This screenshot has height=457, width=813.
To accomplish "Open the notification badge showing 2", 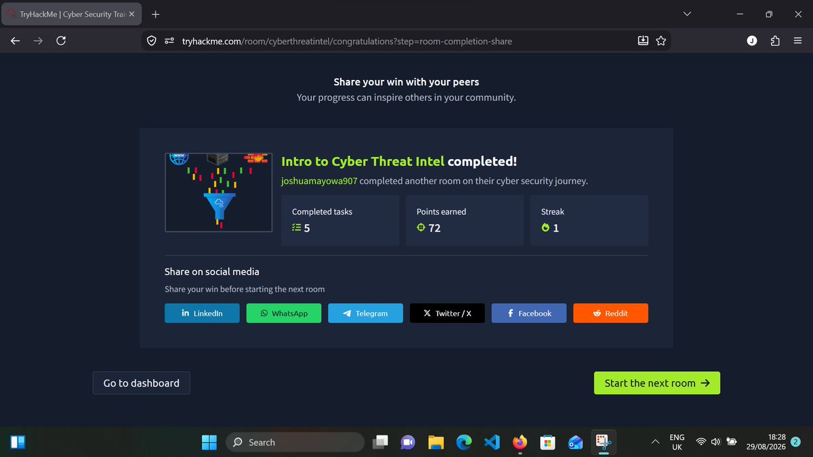I will 796,441.
